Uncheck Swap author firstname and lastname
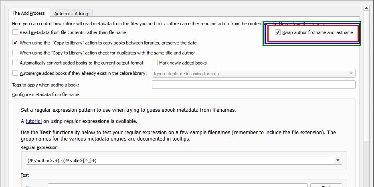 tap(278, 32)
